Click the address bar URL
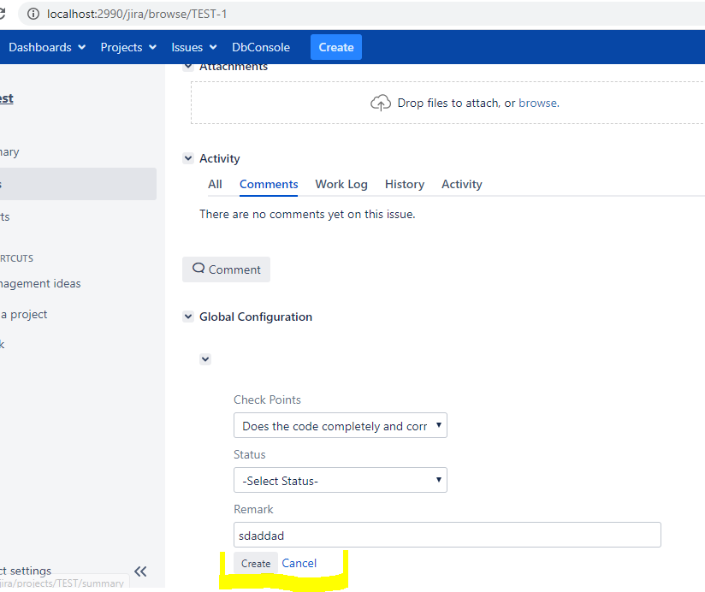This screenshot has width=705, height=592. [137, 14]
